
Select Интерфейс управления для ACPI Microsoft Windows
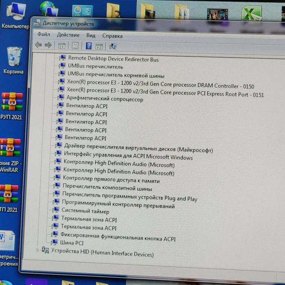(128, 156)
